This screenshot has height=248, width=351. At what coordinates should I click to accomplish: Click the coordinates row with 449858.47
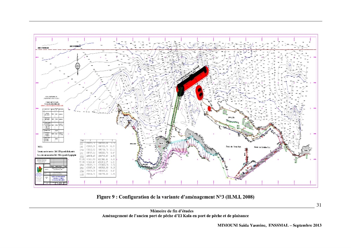click(98, 156)
